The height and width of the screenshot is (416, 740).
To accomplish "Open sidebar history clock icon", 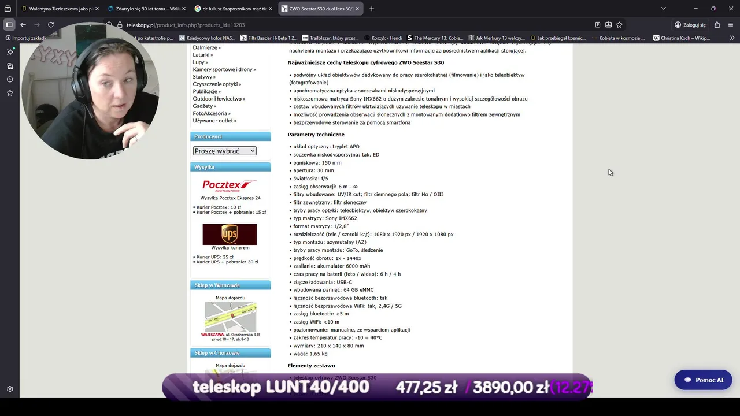I will tap(10, 80).
